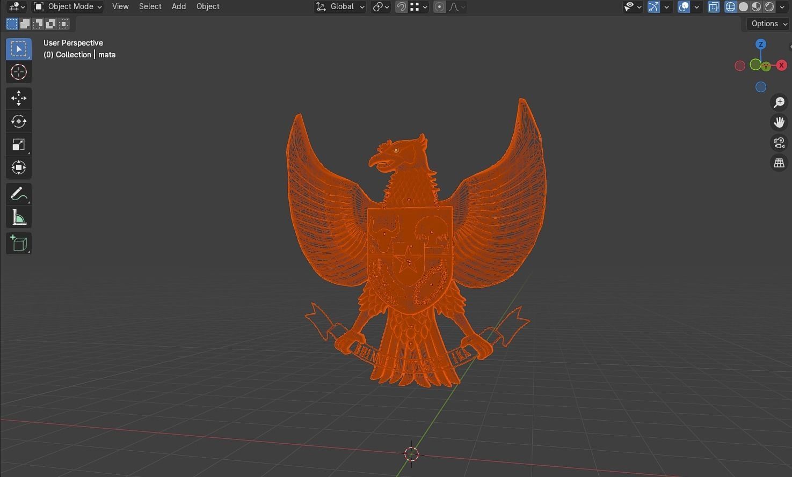Select the Transform tool
The width and height of the screenshot is (792, 477).
[19, 167]
